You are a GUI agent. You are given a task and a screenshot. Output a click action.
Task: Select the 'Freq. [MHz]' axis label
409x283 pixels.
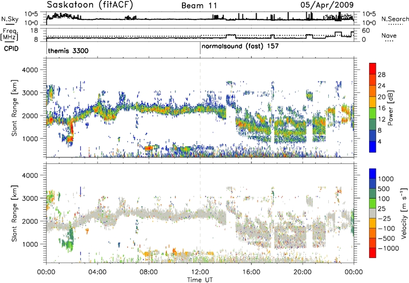(x=9, y=35)
